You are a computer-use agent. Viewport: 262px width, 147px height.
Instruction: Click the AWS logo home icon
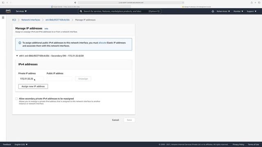(8, 11)
